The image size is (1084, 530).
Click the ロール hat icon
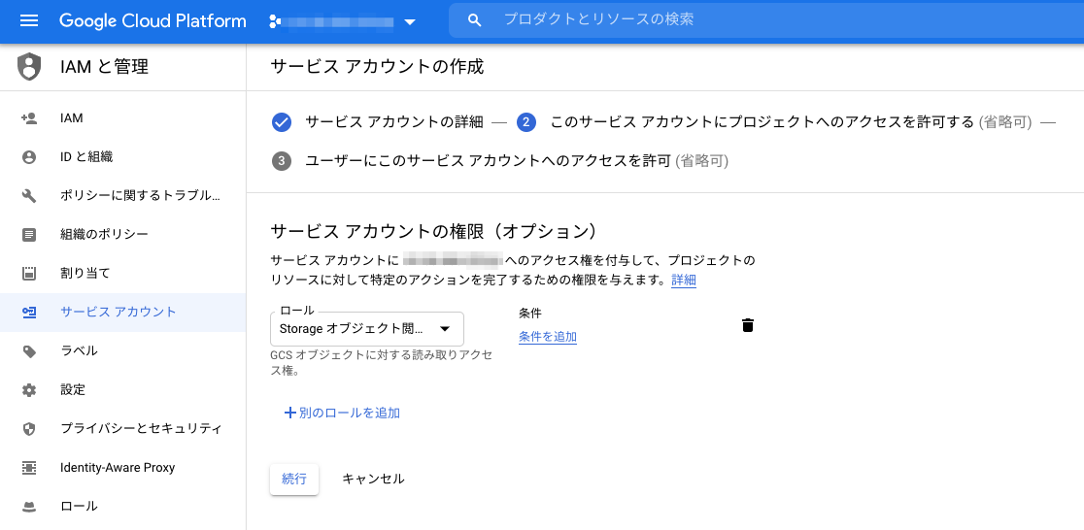[29, 507]
